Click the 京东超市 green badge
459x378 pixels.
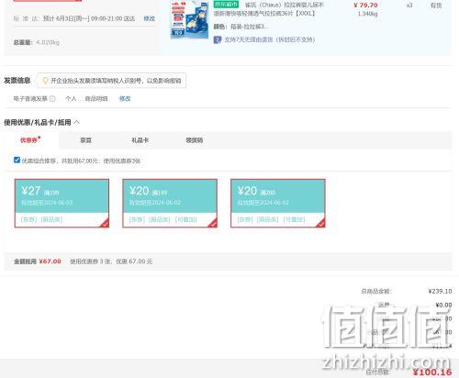coord(226,5)
